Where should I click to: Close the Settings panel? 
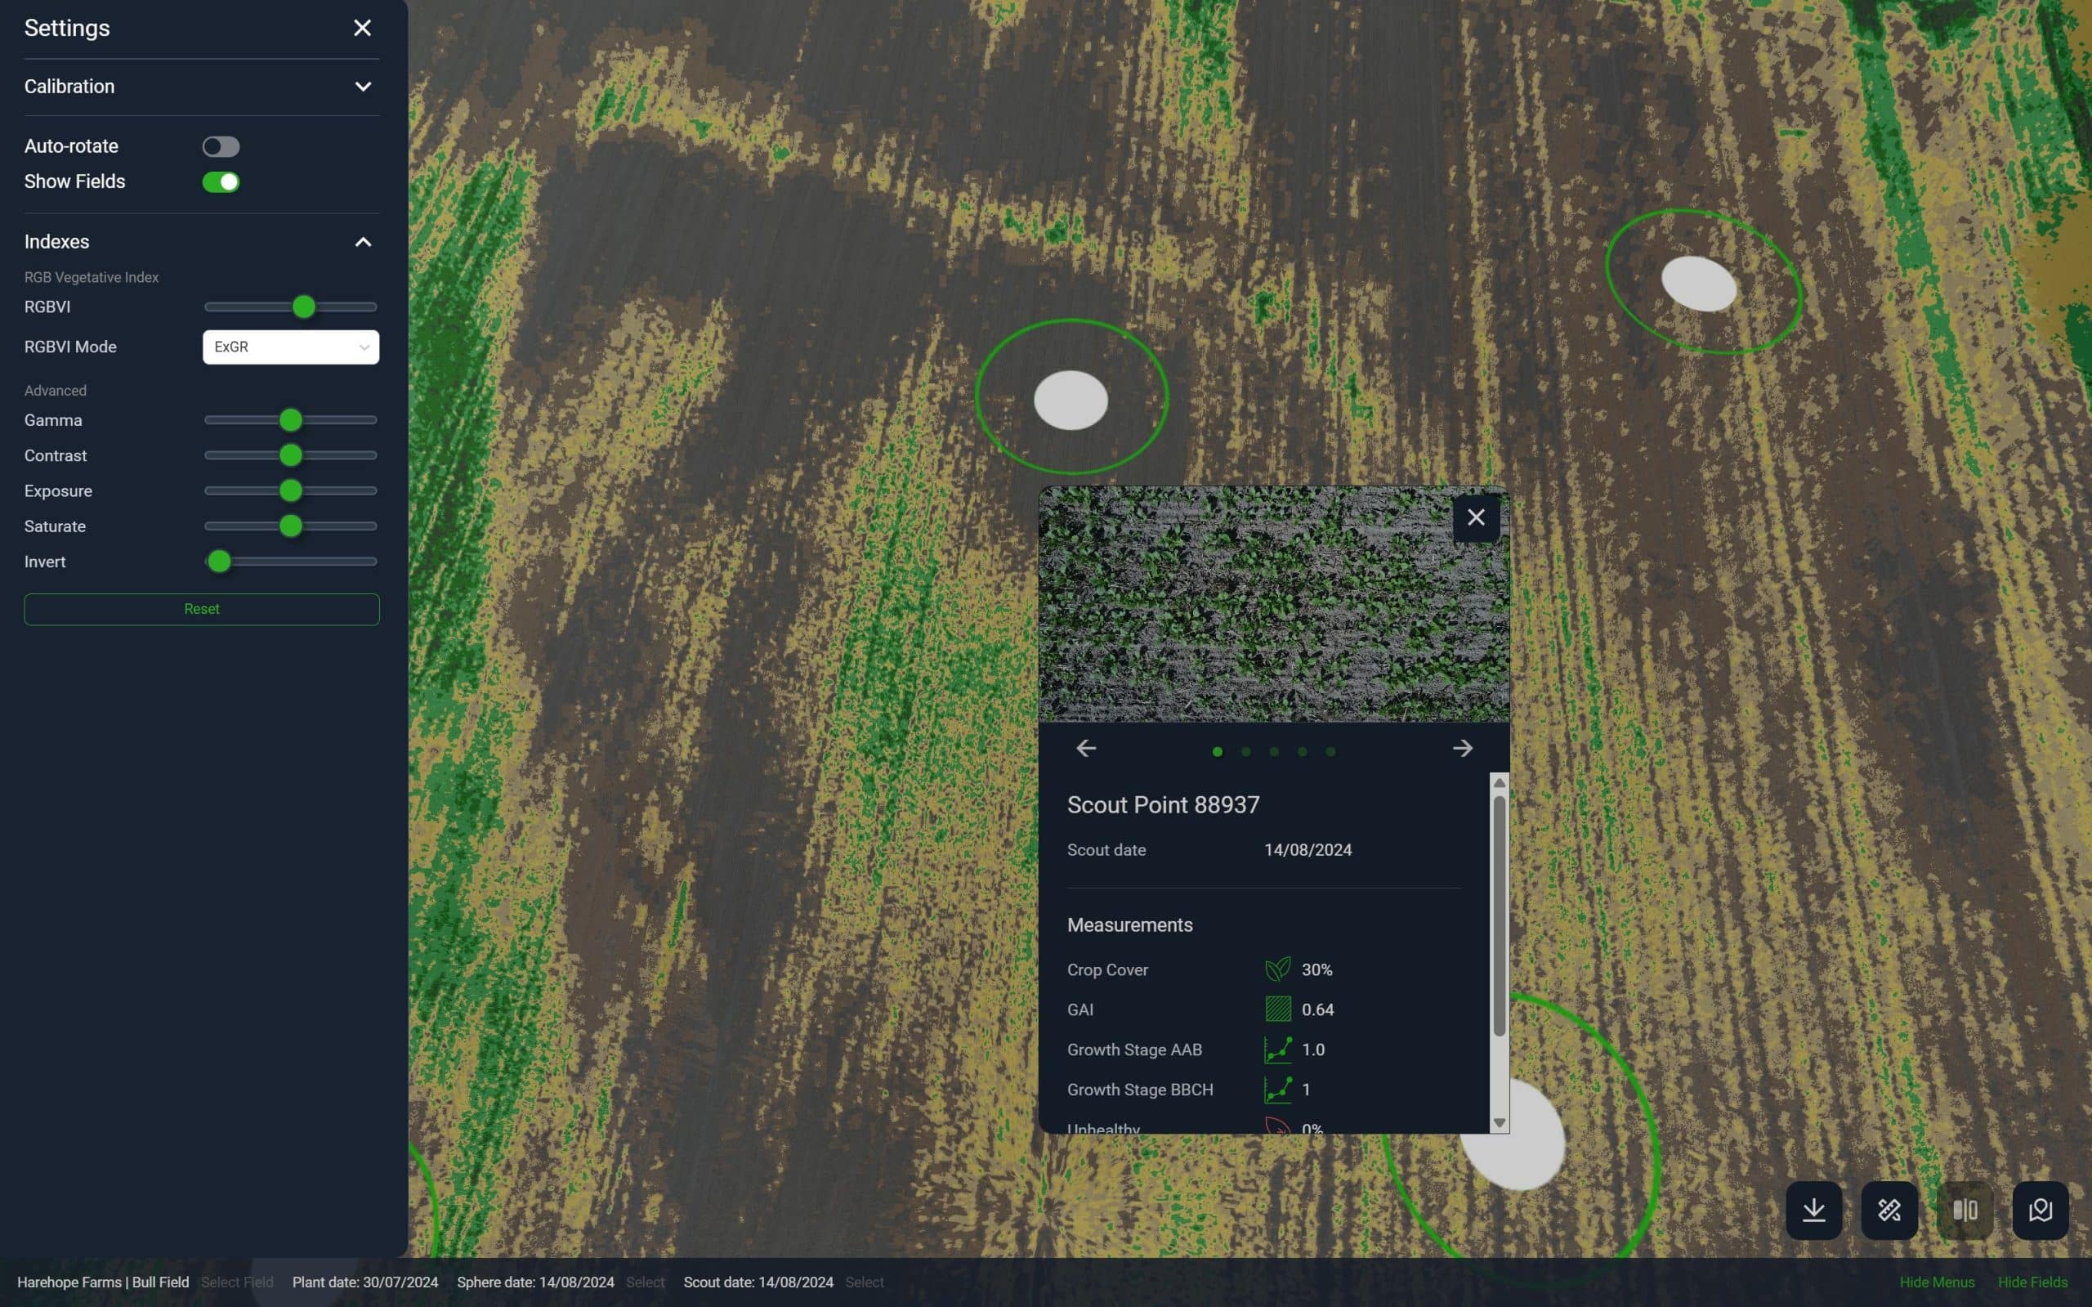[x=362, y=29]
